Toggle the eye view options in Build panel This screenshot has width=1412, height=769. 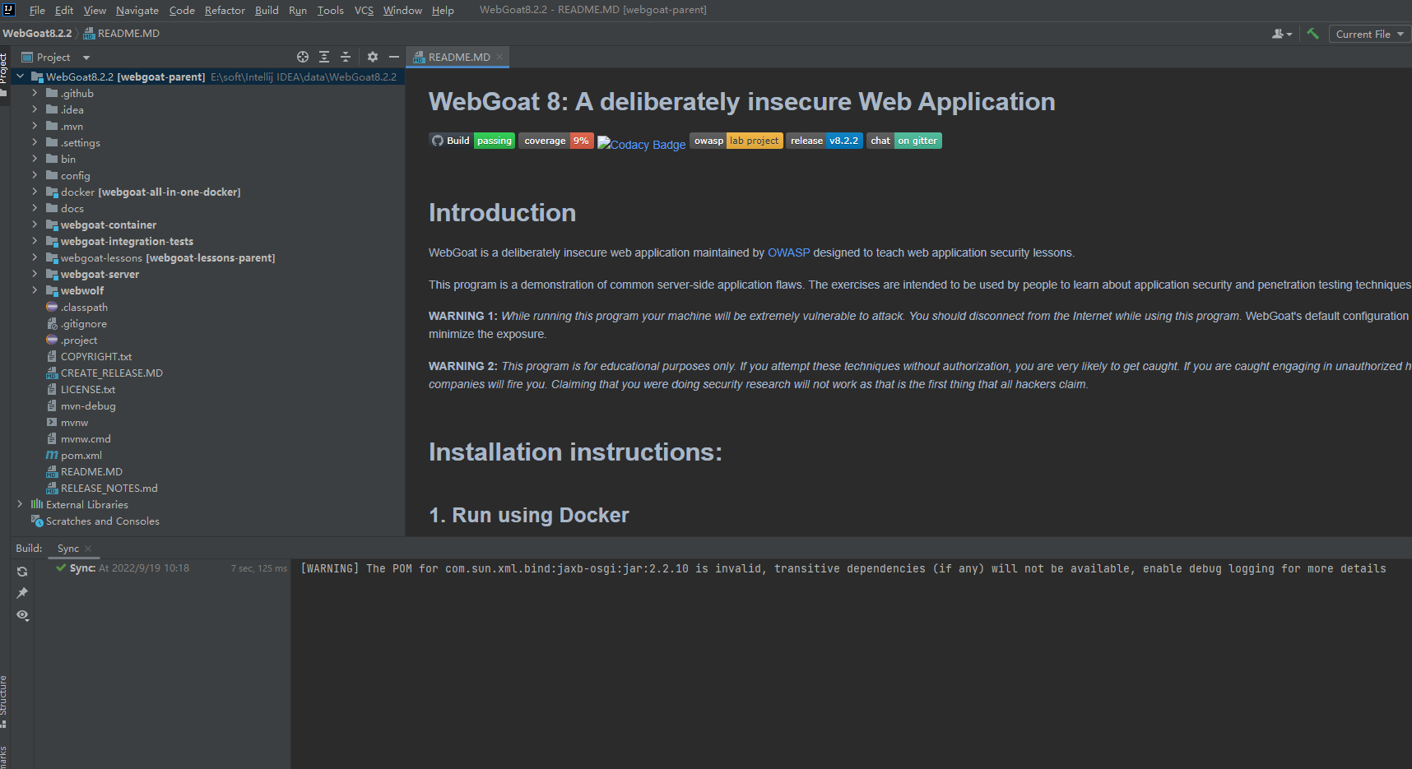tap(22, 615)
